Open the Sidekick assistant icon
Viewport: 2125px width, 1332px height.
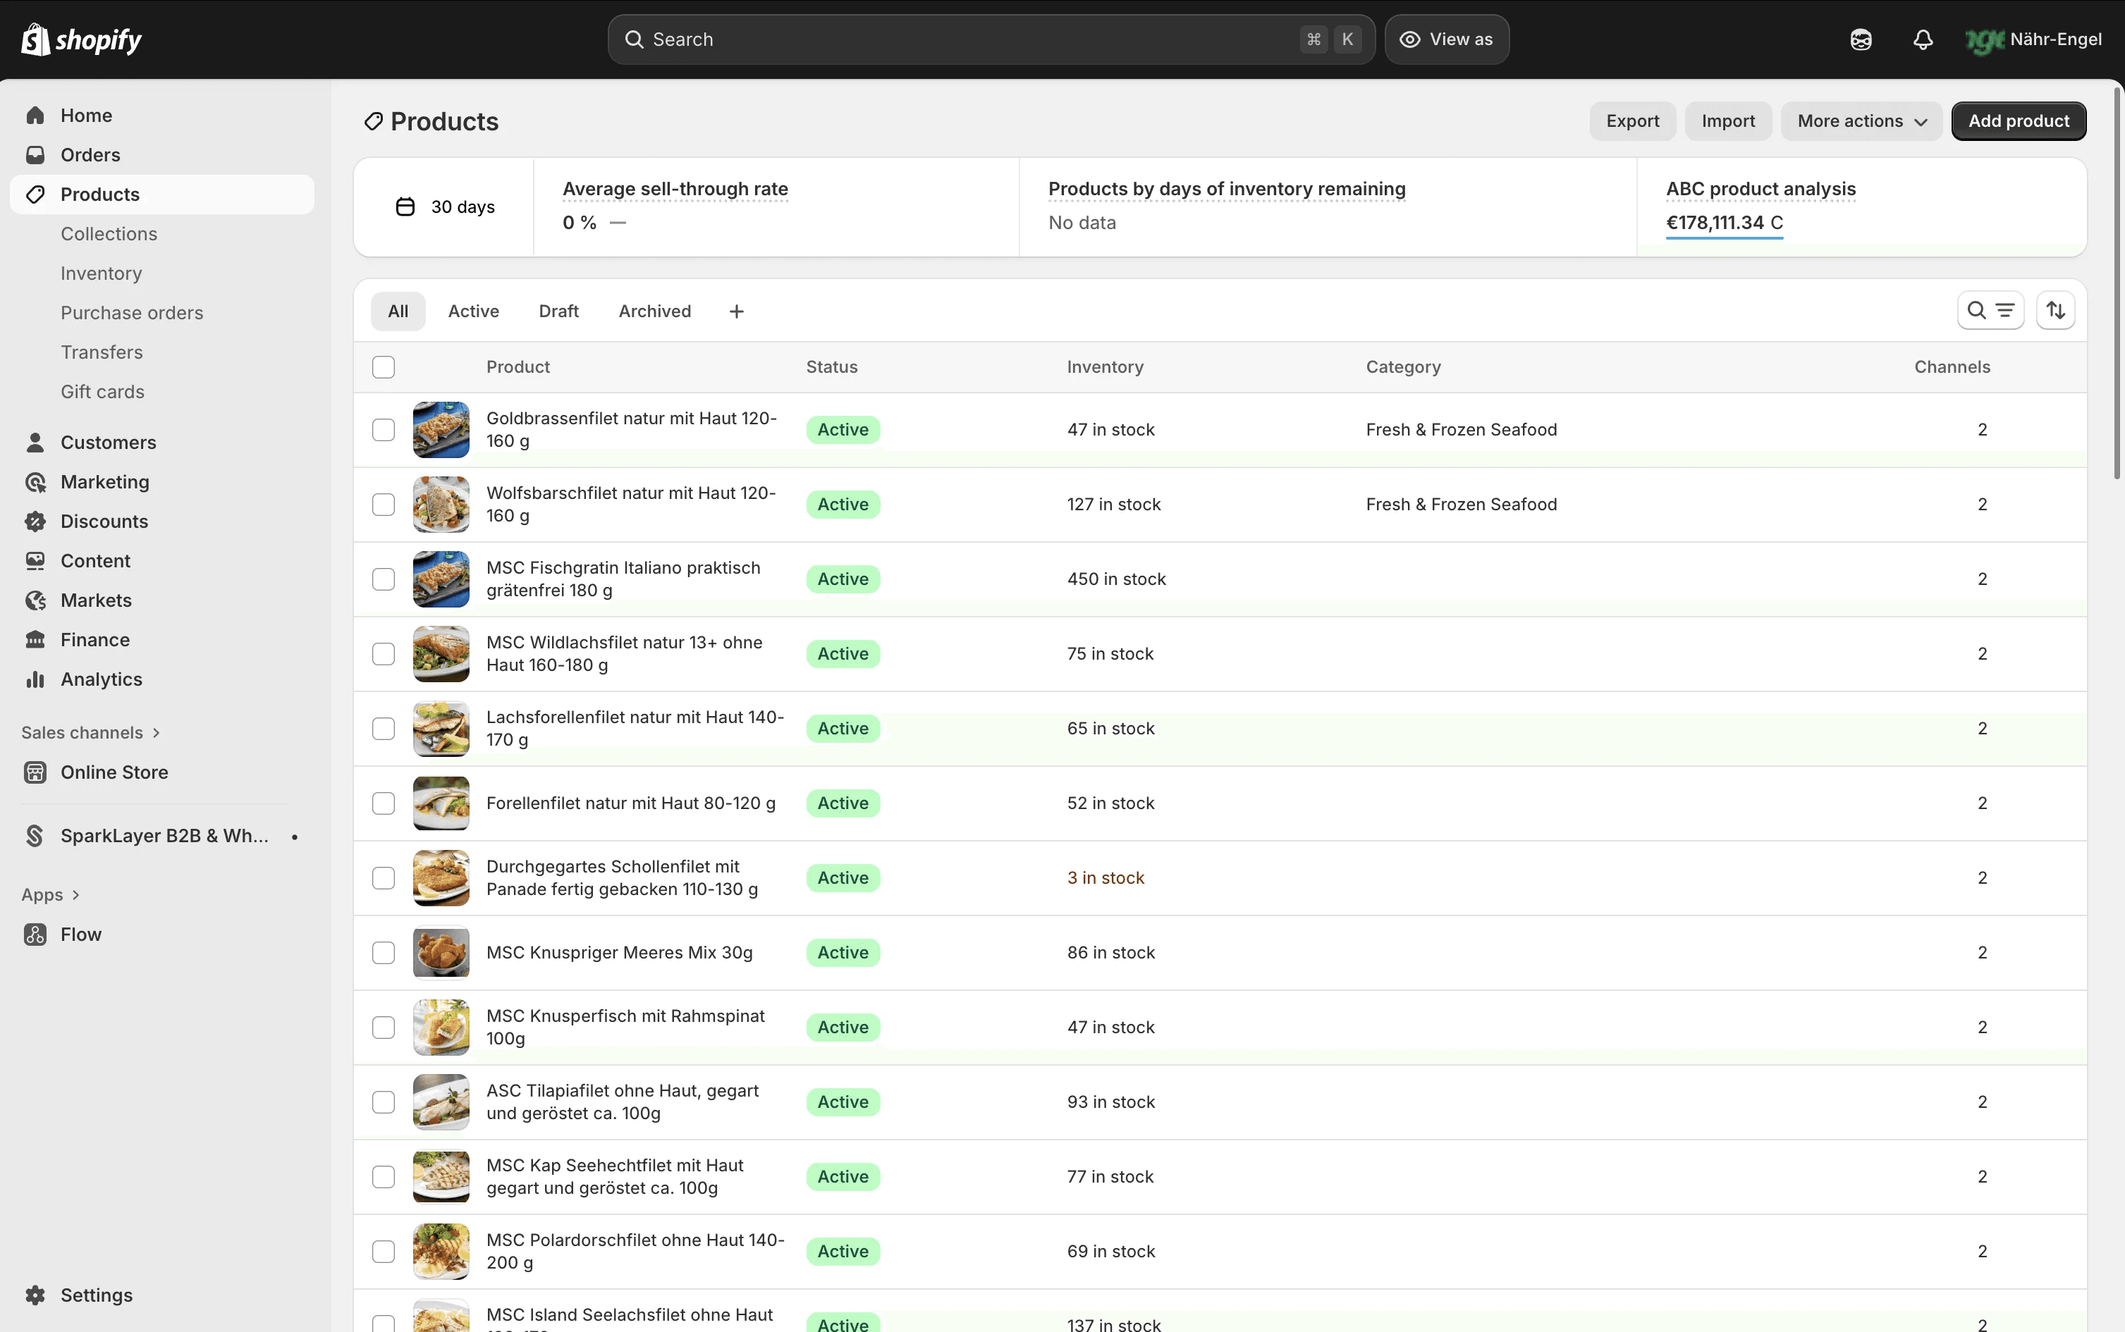[1861, 39]
